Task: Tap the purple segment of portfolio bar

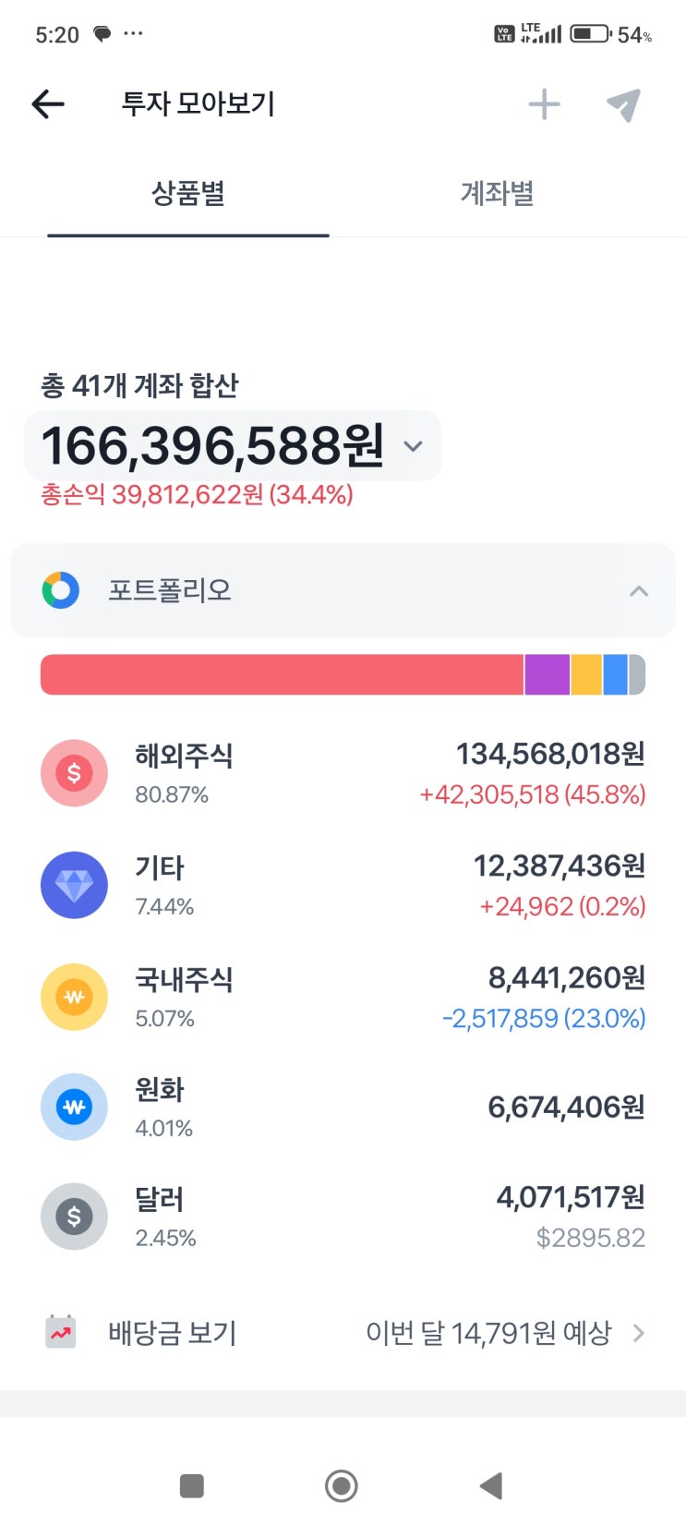Action: 547,674
